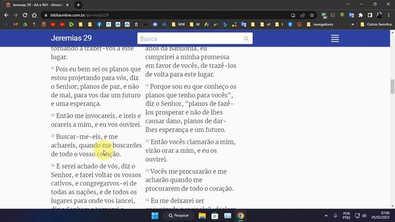Image resolution: width=395 pixels, height=222 pixels.
Task: Open the Bing bookmark
Action: 225,25
